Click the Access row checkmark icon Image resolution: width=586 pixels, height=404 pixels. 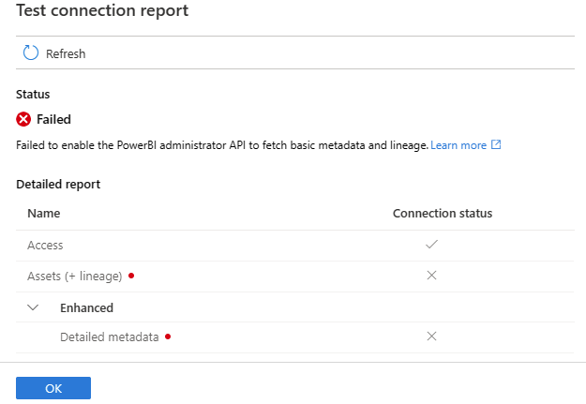pyautogui.click(x=431, y=245)
